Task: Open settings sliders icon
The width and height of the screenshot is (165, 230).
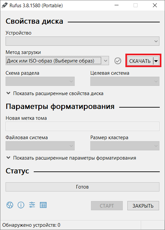Action: pos(32,205)
